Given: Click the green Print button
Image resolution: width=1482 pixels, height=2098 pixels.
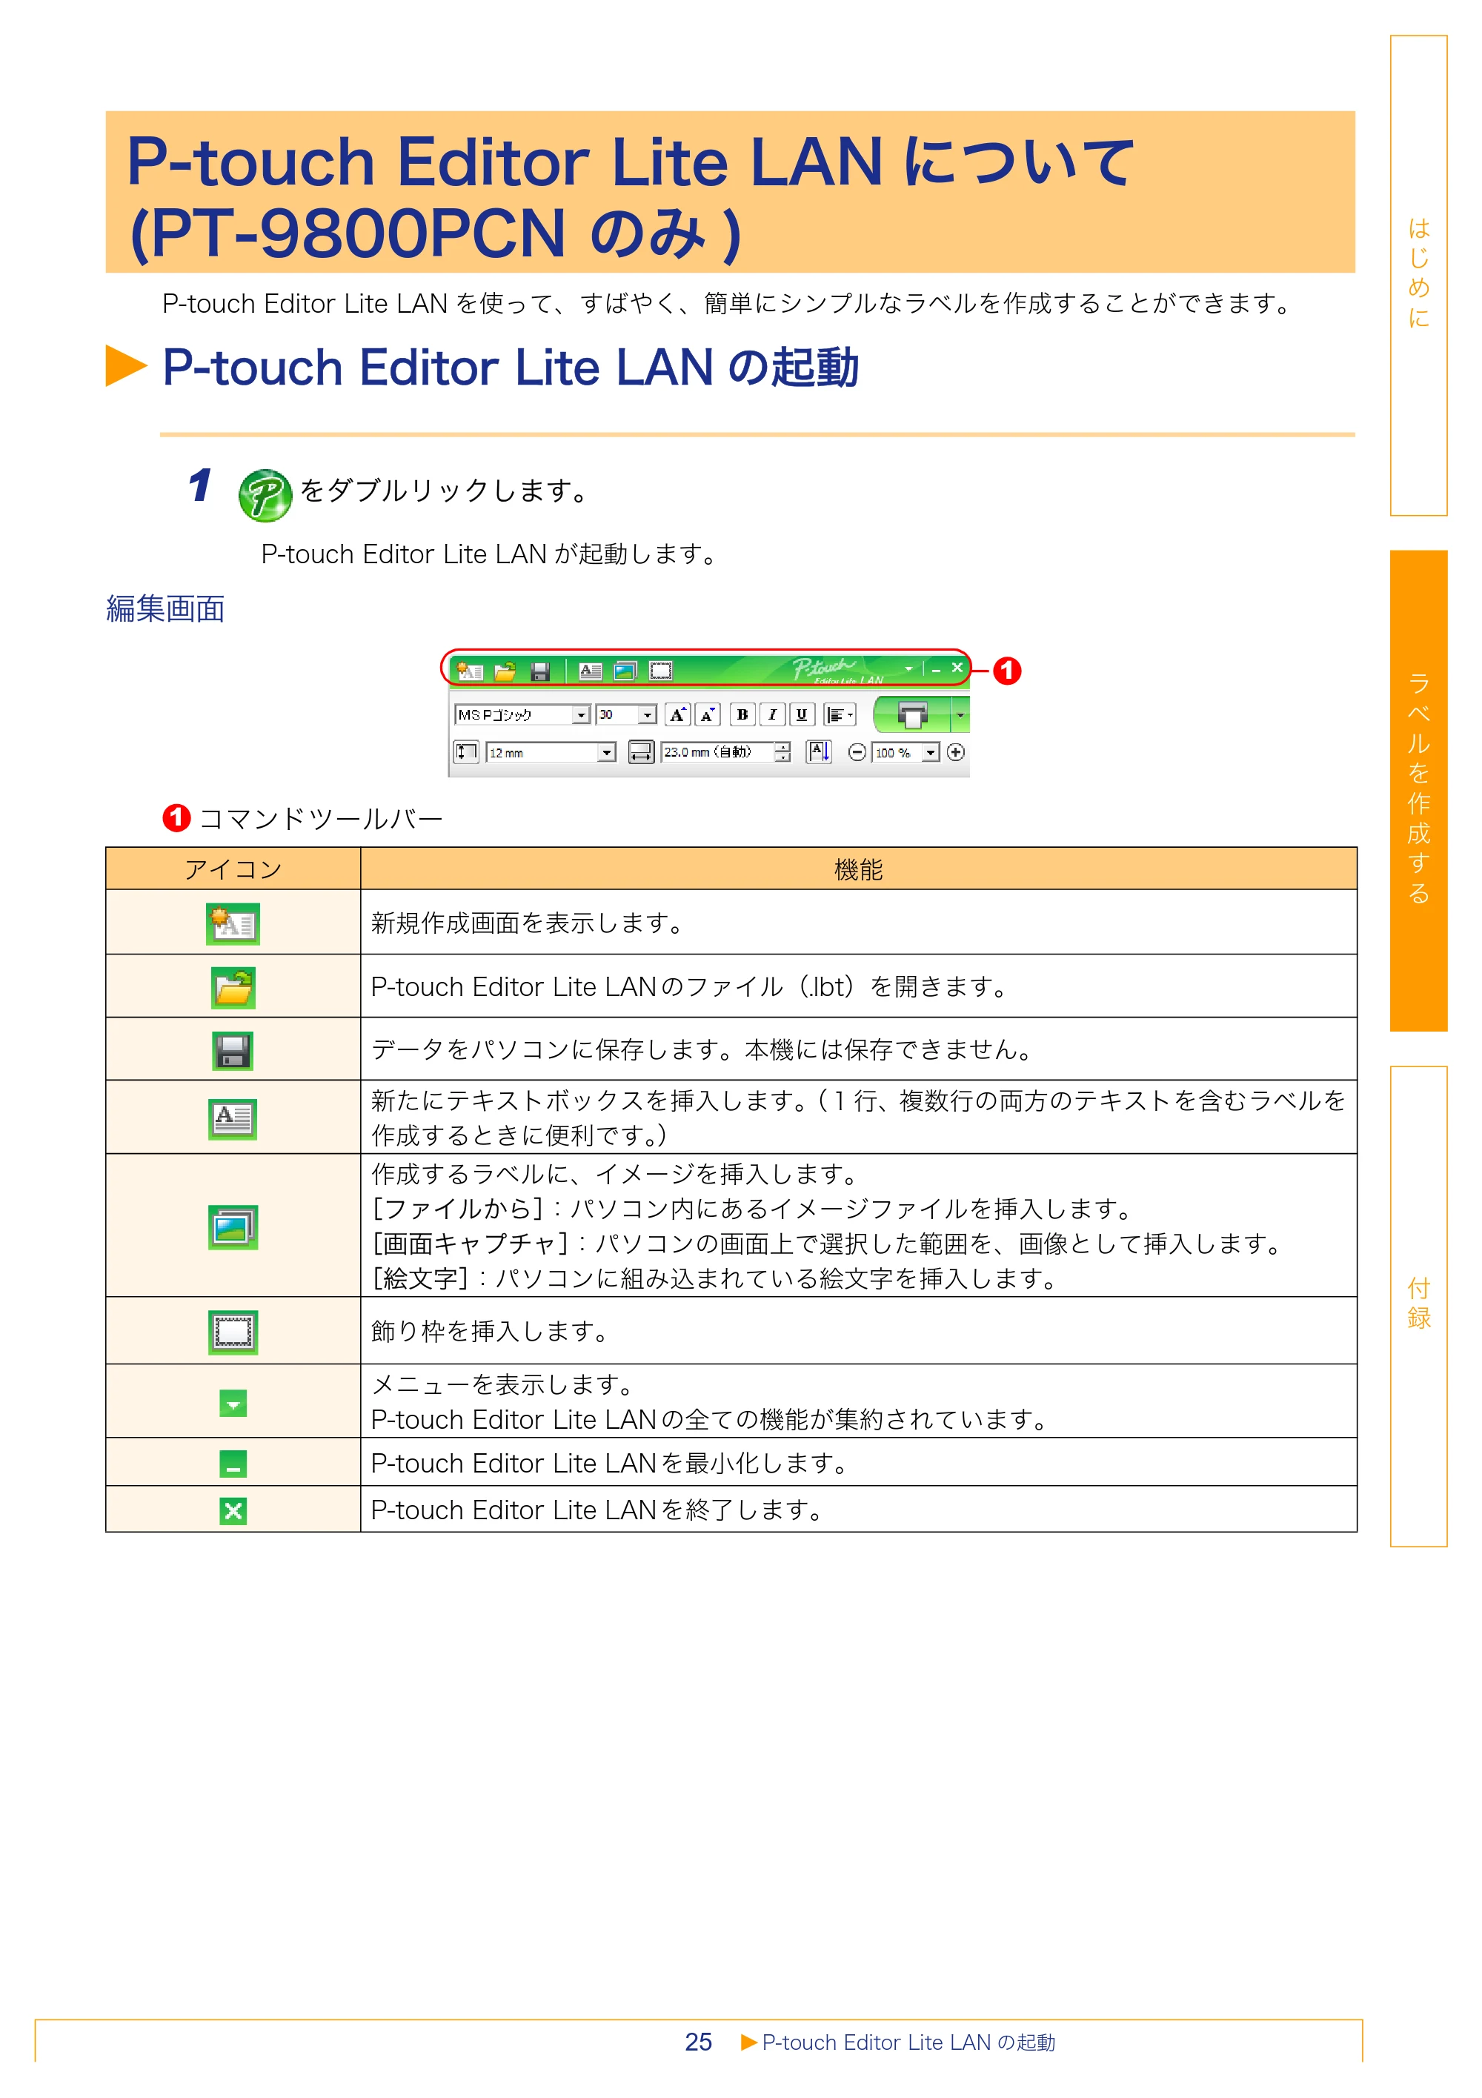Looking at the screenshot, I should pyautogui.click(x=912, y=714).
